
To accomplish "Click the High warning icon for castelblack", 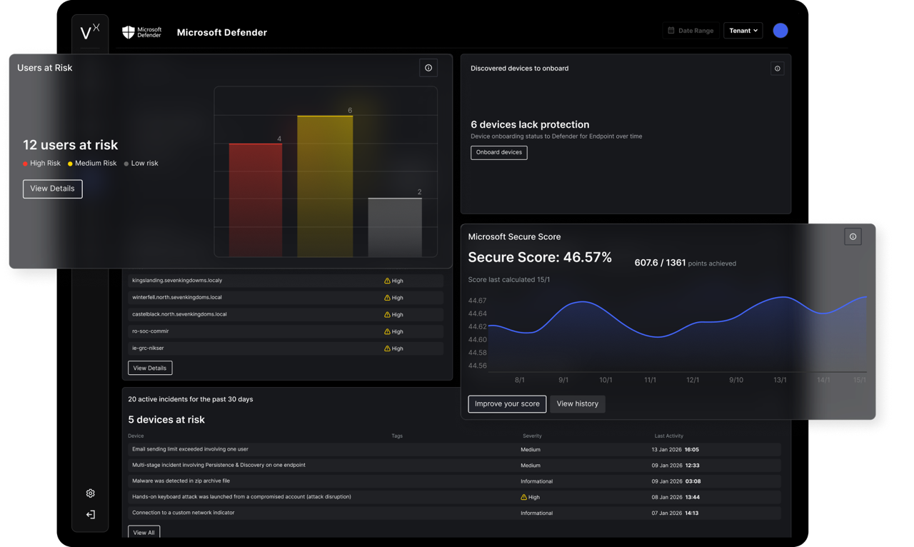I will (387, 315).
